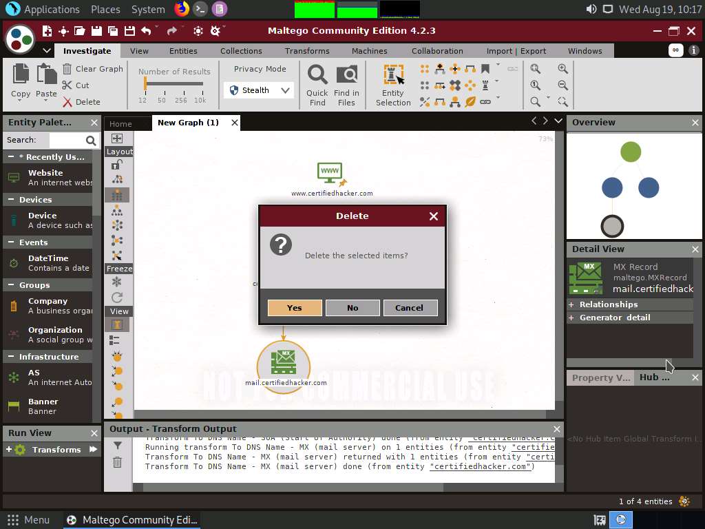Expand the Transforms node in Run View
705x529 pixels.
click(x=8, y=449)
